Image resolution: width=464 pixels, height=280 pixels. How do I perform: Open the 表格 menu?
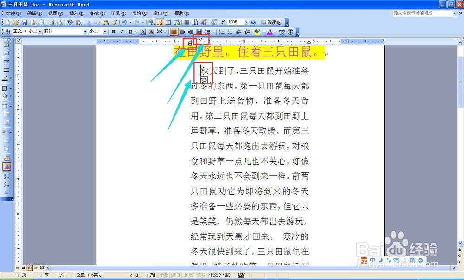point(140,13)
